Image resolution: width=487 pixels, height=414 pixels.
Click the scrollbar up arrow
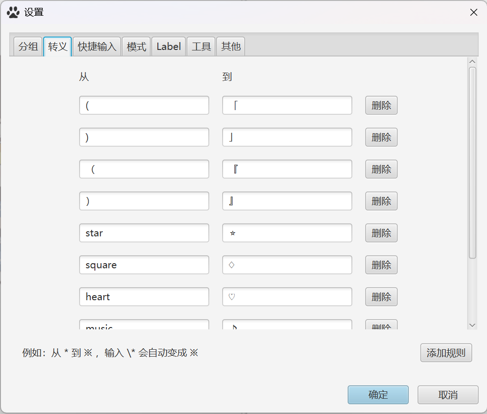coord(472,62)
